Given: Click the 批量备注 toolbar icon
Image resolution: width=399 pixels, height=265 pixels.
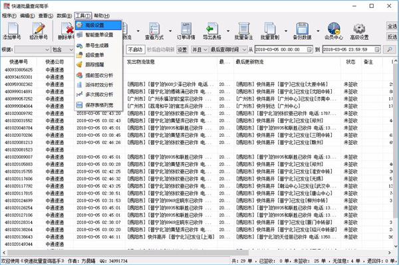Looking at the screenshot, I should click(x=244, y=31).
